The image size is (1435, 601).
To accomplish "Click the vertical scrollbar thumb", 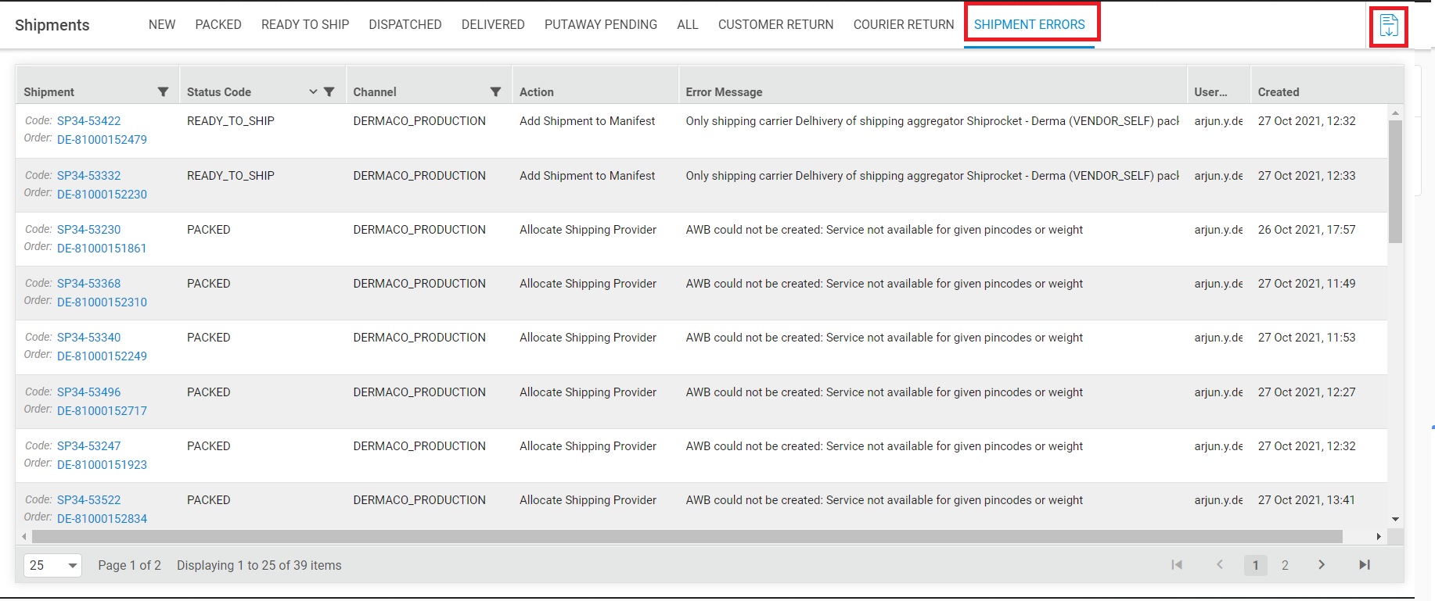I will click(1395, 182).
